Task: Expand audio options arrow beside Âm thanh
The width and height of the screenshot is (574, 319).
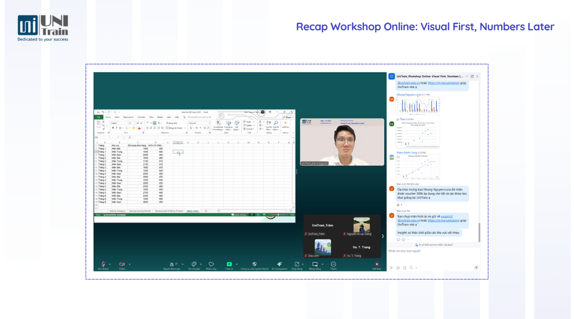Action: coord(110,264)
